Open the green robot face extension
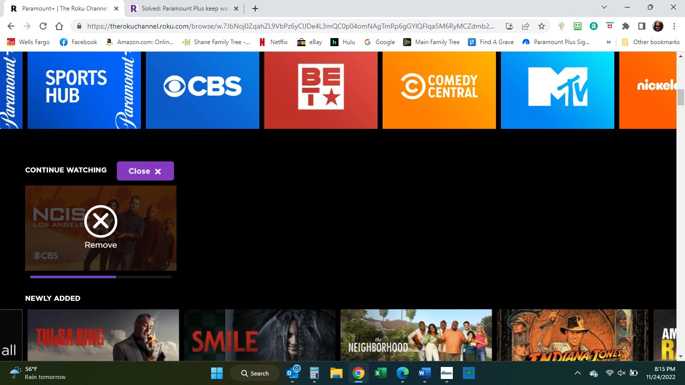The image size is (685, 385). (578, 26)
